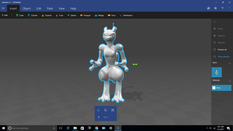Image resolution: width=233 pixels, height=131 pixels.
Task: Click the Add button
Action: pos(5,15)
